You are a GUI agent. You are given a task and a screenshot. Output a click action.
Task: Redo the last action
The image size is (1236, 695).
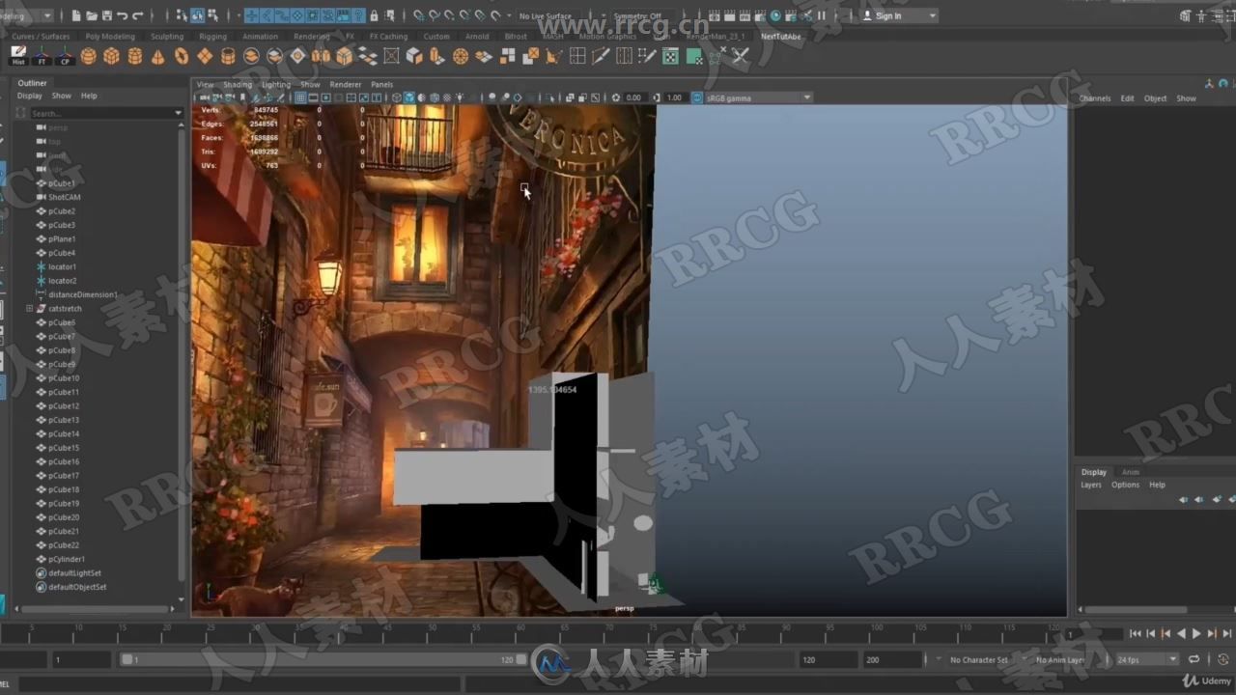(x=137, y=15)
